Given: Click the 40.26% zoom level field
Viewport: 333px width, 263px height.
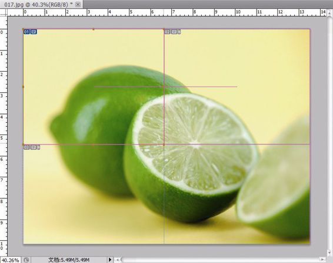Looking at the screenshot, I should click(10, 260).
